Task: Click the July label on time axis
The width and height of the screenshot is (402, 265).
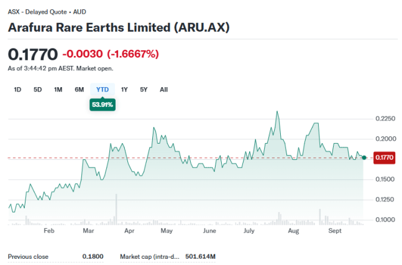Action: (x=250, y=230)
